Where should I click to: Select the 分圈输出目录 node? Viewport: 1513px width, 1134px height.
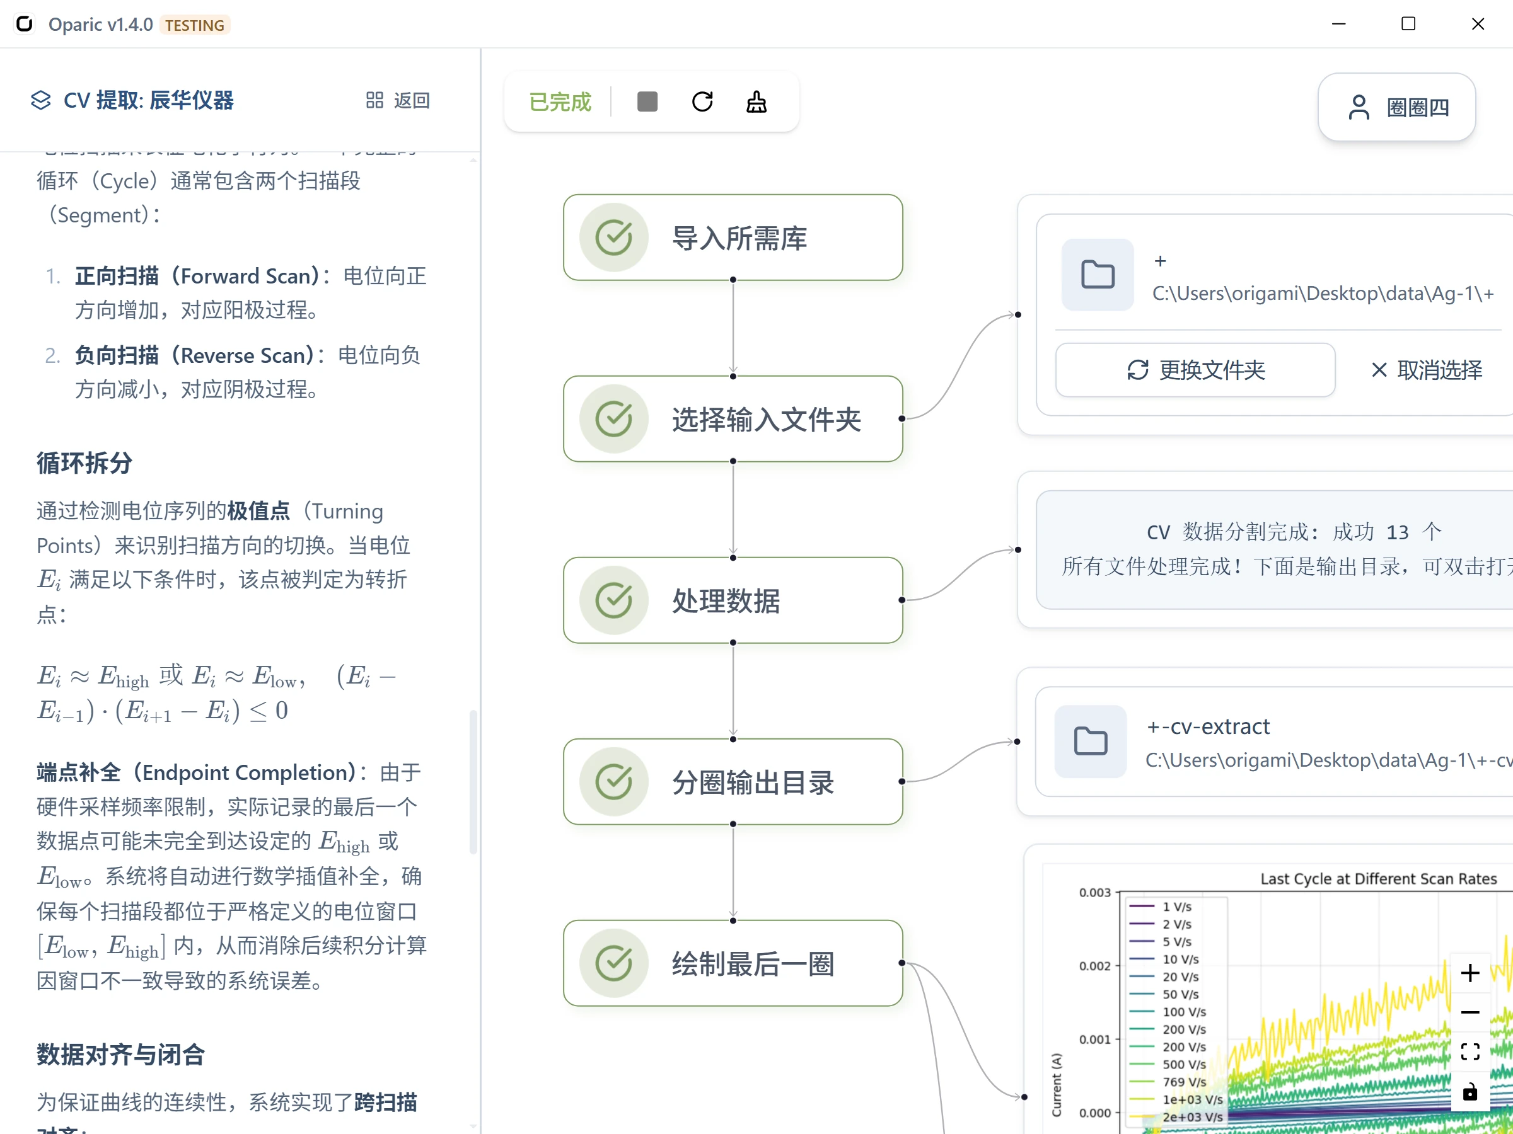coord(733,781)
